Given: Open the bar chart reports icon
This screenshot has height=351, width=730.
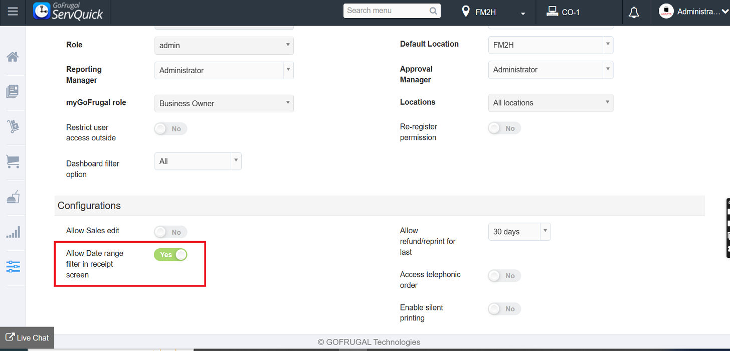Looking at the screenshot, I should [x=13, y=232].
